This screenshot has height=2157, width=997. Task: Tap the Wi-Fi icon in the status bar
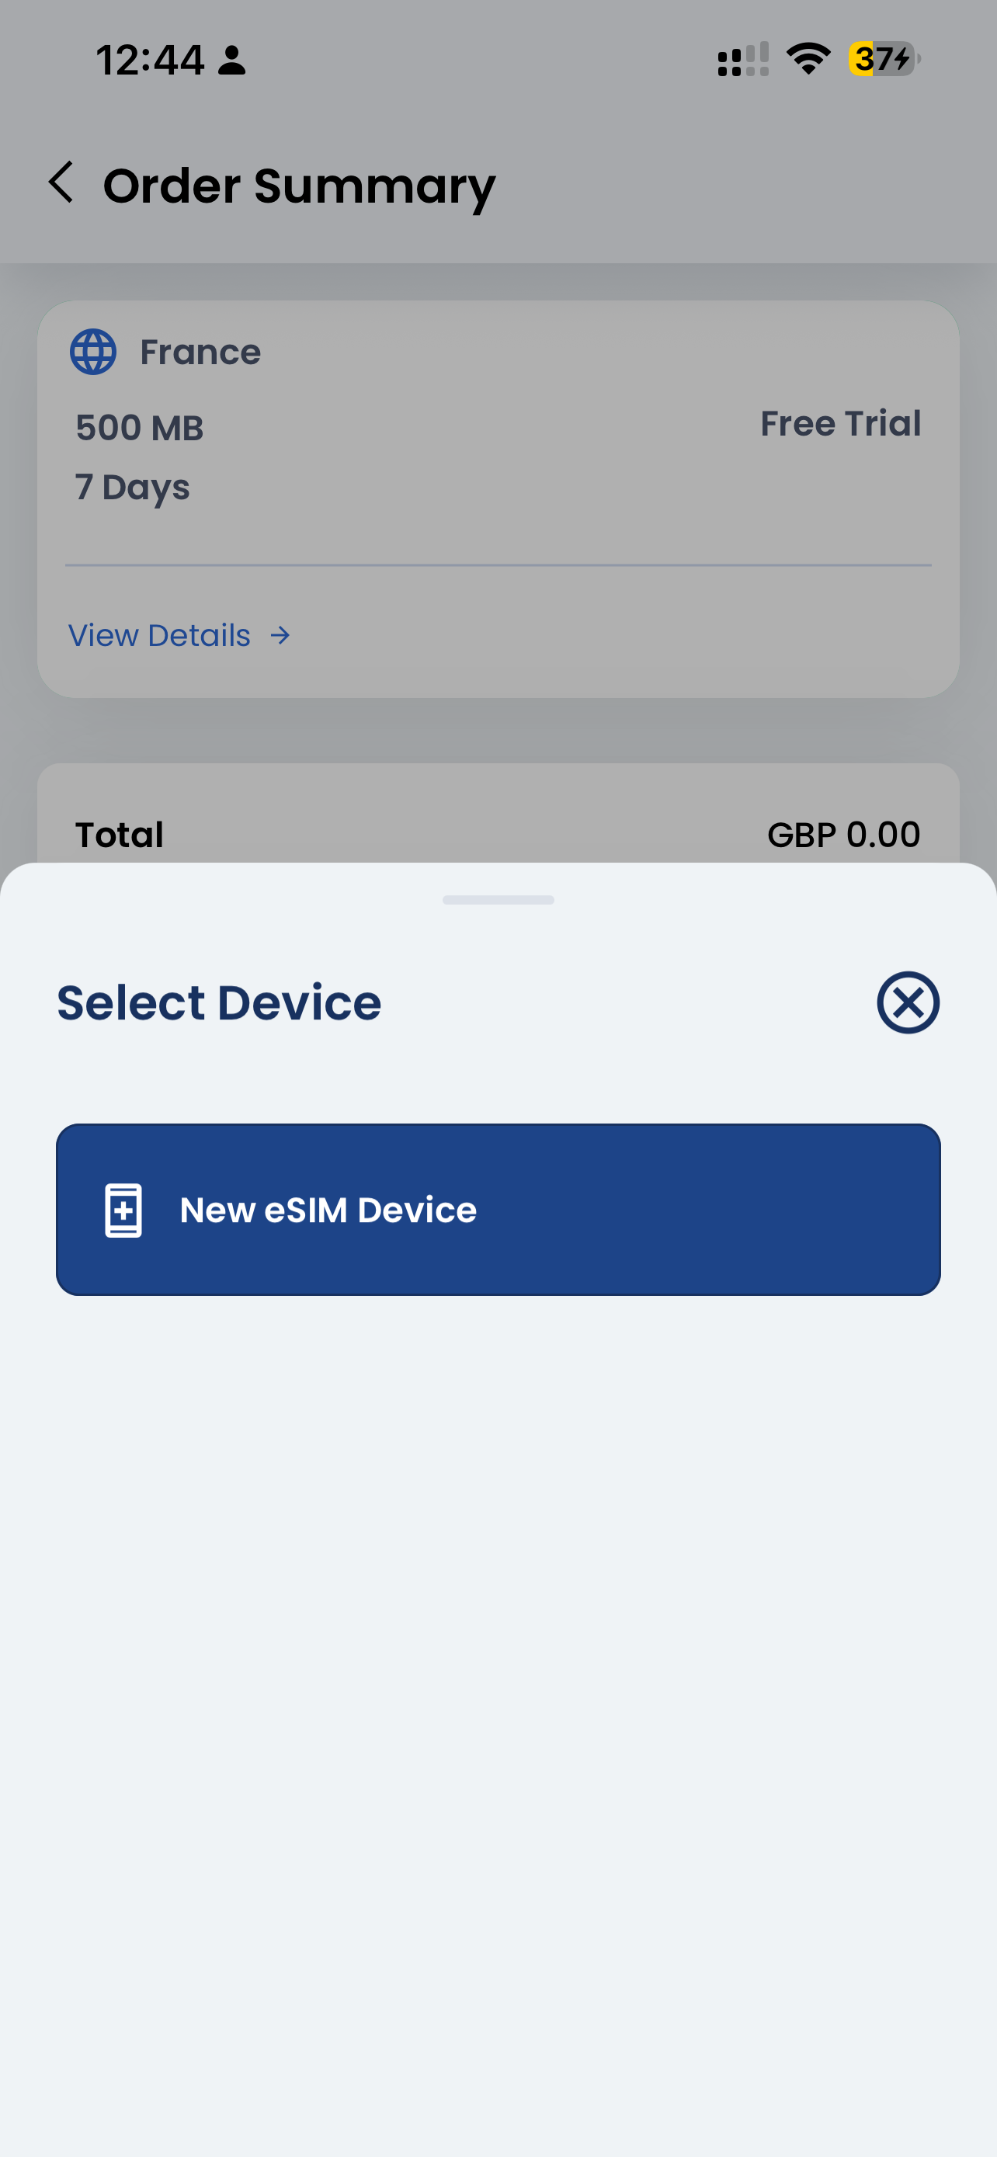click(x=806, y=60)
